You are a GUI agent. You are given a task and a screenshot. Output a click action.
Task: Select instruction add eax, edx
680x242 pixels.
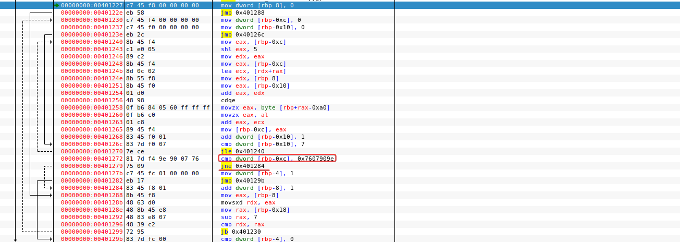coord(243,93)
